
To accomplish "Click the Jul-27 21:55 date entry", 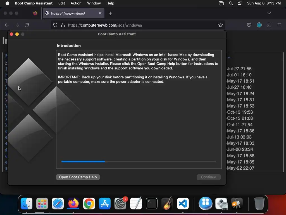I will point(239,69).
